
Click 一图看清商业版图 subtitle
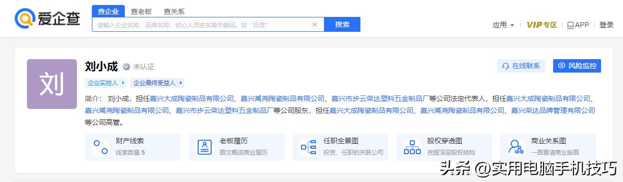point(555,153)
